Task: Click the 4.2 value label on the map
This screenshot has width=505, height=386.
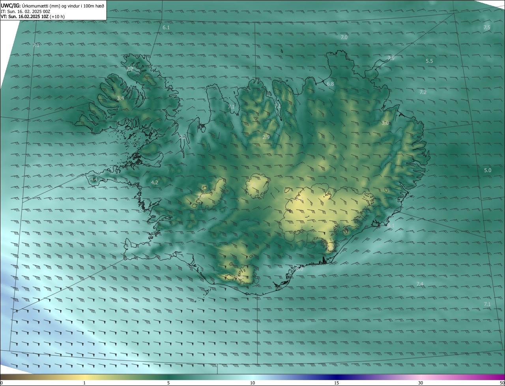Action: coord(155,182)
